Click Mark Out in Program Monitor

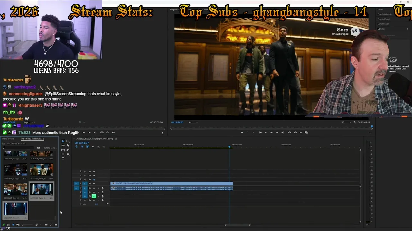click(253, 133)
